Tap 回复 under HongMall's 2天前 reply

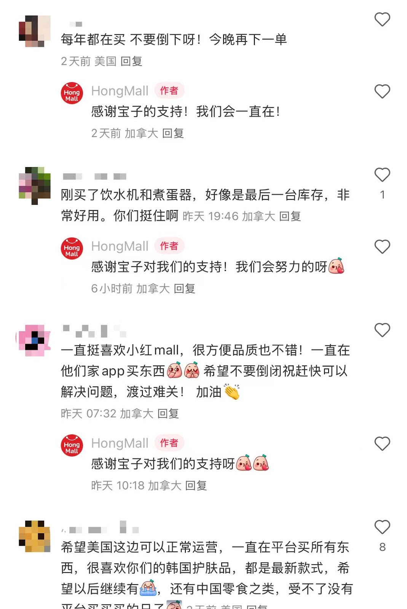click(173, 133)
